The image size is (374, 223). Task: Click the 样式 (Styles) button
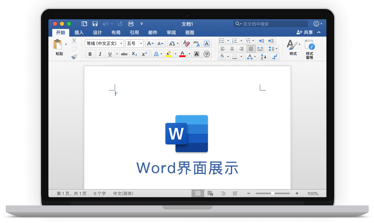click(293, 47)
